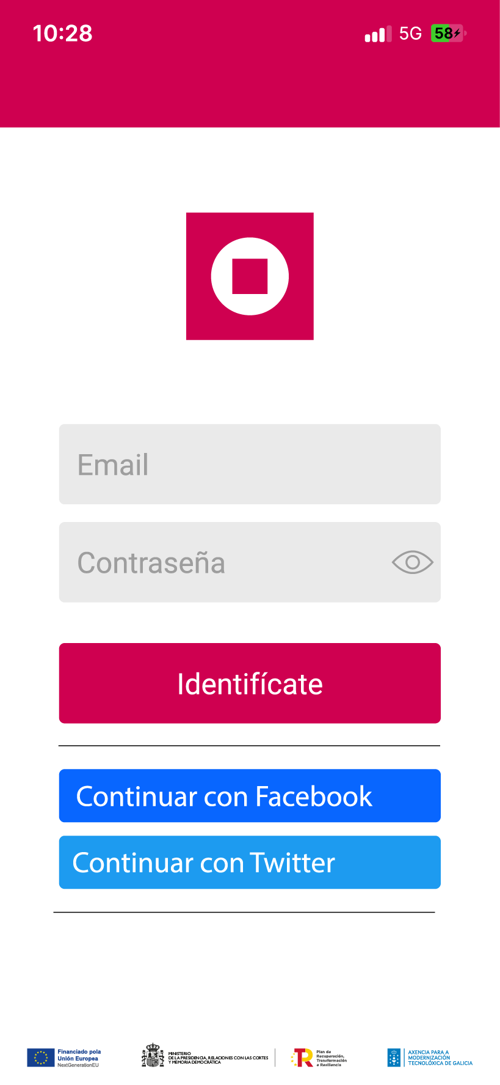Tap "Axencia para a Modernización" text
The image size is (500, 1085).
click(x=440, y=1058)
